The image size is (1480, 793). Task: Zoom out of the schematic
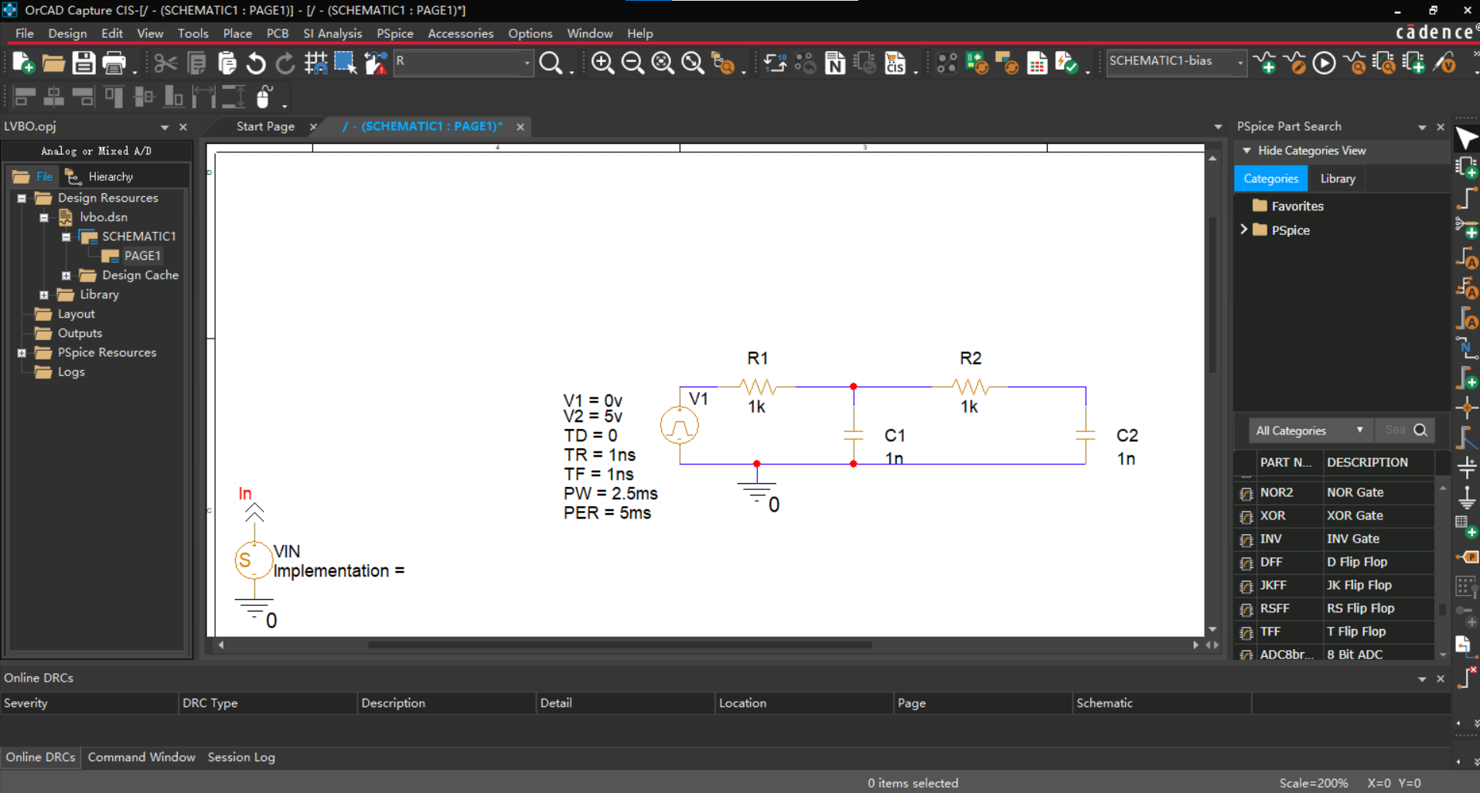(633, 63)
